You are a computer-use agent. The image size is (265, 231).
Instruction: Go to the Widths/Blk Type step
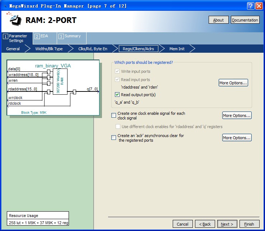coord(49,49)
